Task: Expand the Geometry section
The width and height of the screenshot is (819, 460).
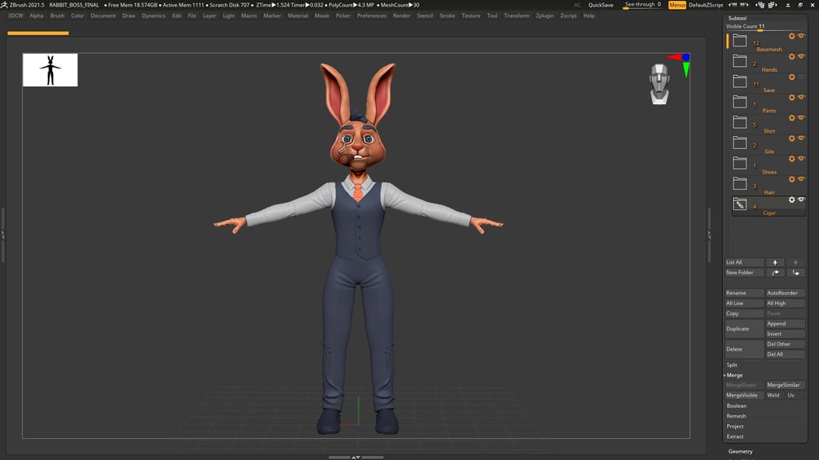Action: click(741, 451)
